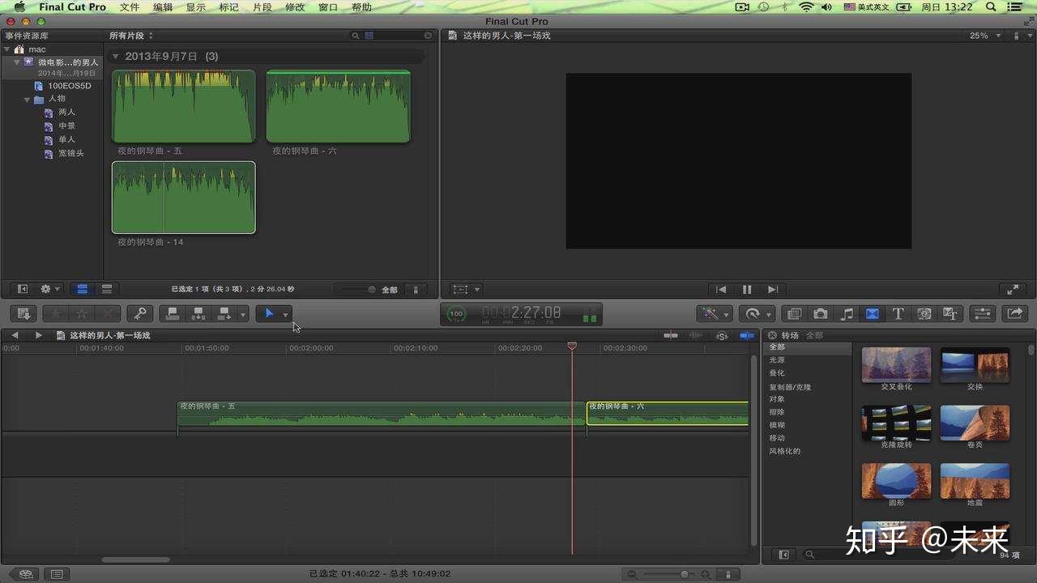Select the 擦除 transitions category
The width and height of the screenshot is (1037, 583).
coord(777,412)
